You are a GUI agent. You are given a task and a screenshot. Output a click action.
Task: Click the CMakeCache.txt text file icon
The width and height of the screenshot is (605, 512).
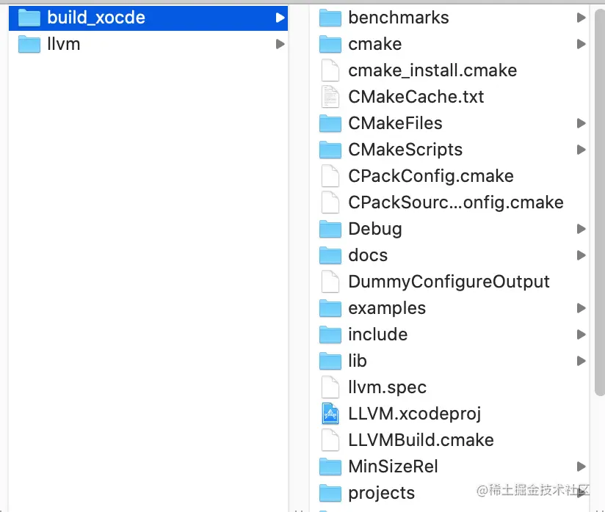tap(330, 97)
